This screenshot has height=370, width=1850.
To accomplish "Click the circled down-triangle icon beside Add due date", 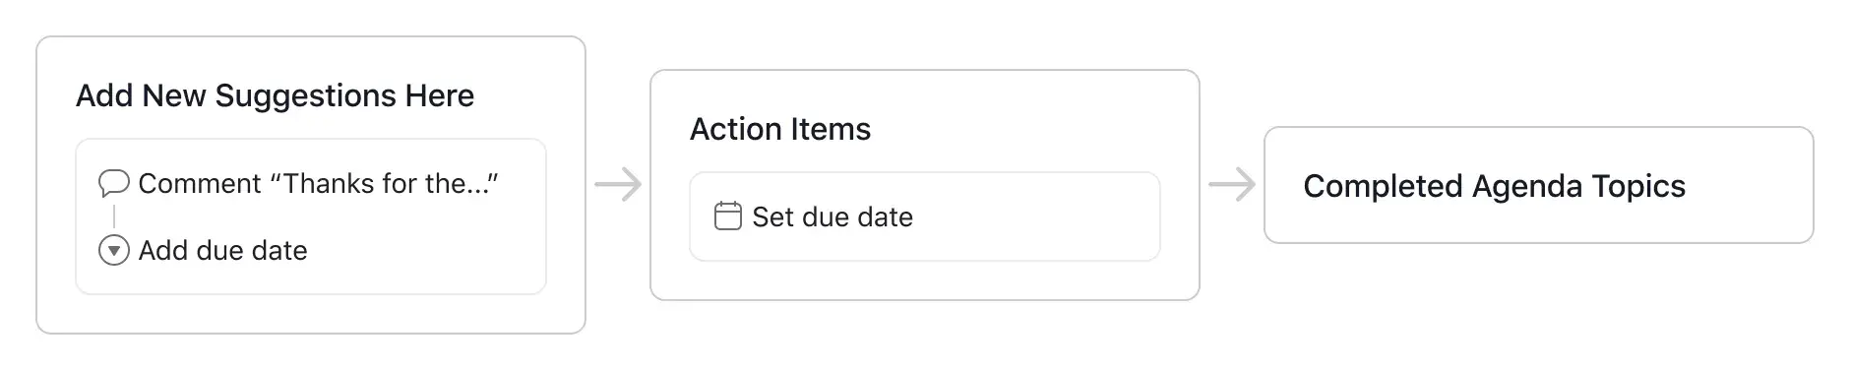I will coord(114,251).
